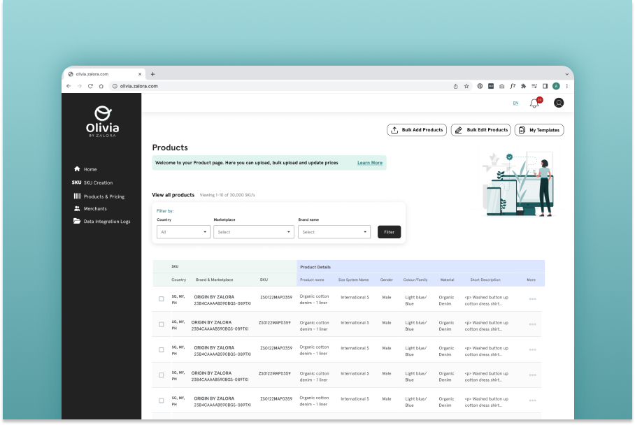This screenshot has height=425, width=635.
Task: Click Bulk Add Products button
Action: [x=417, y=130]
